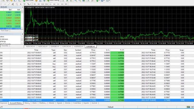194x109 pixels.
Task: Switch to the EURCHF,H1 chart tab
Action: [x=67, y=46]
